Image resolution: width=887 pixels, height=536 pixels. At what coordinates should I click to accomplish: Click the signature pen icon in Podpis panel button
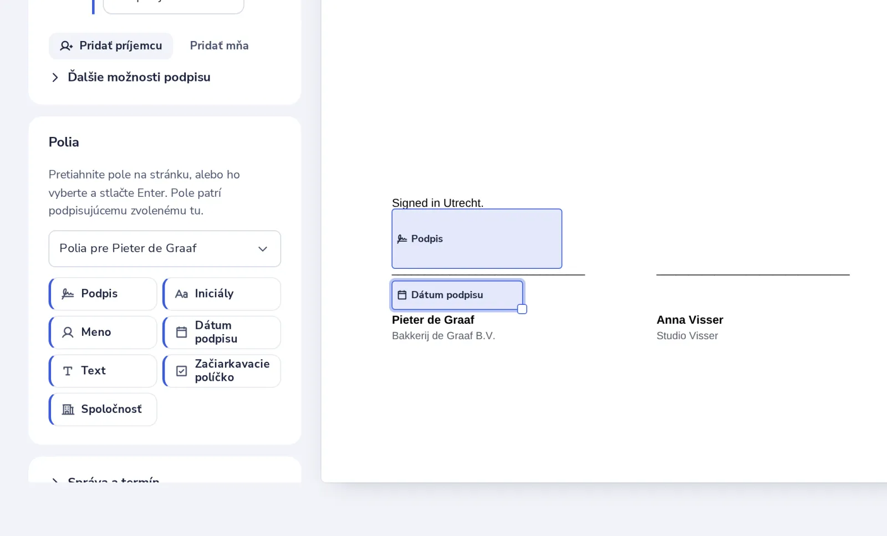(x=68, y=294)
